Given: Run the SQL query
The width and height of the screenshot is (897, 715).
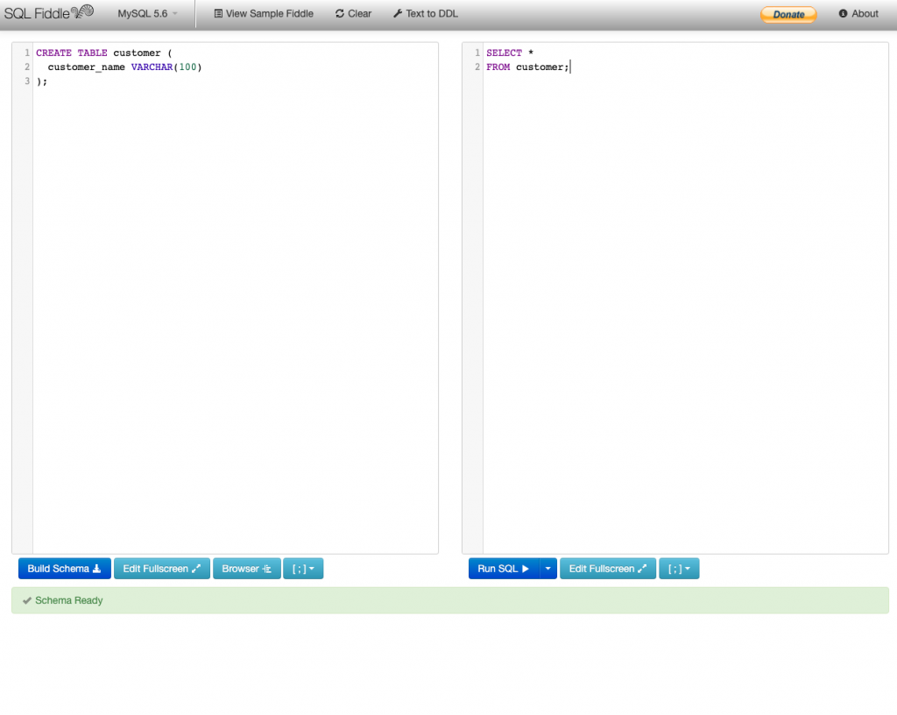Looking at the screenshot, I should point(504,569).
